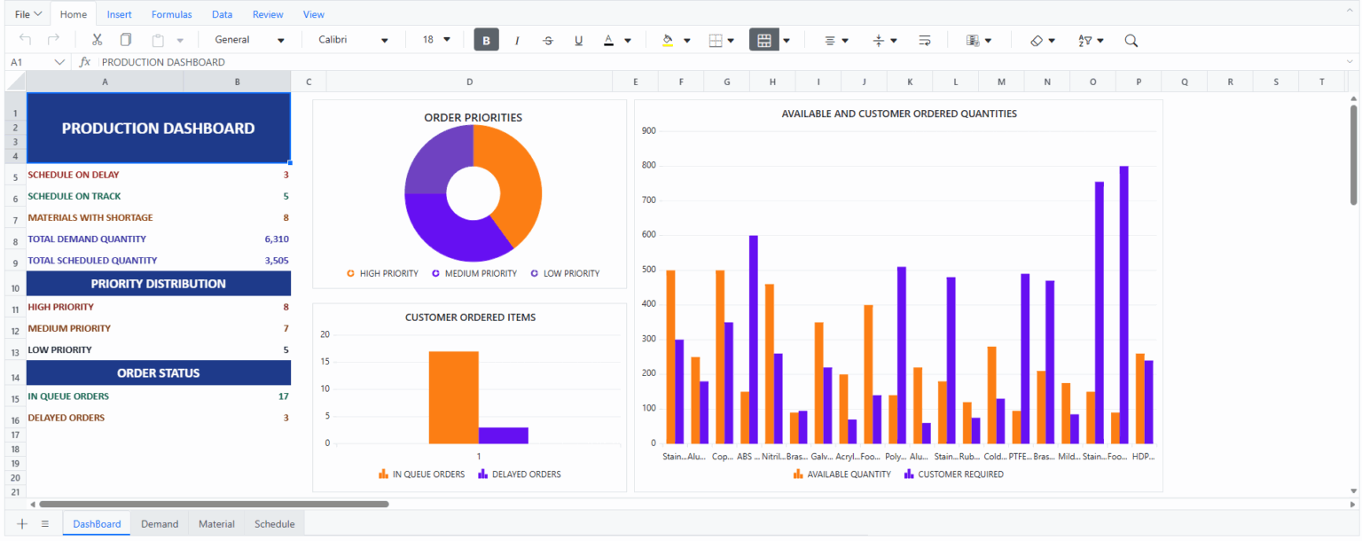The height and width of the screenshot is (541, 1362).
Task: Toggle Italic formatting
Action: [518, 40]
